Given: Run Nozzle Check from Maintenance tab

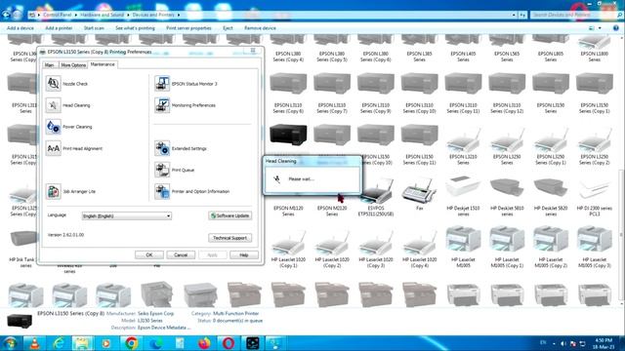Looking at the screenshot, I should [53, 84].
